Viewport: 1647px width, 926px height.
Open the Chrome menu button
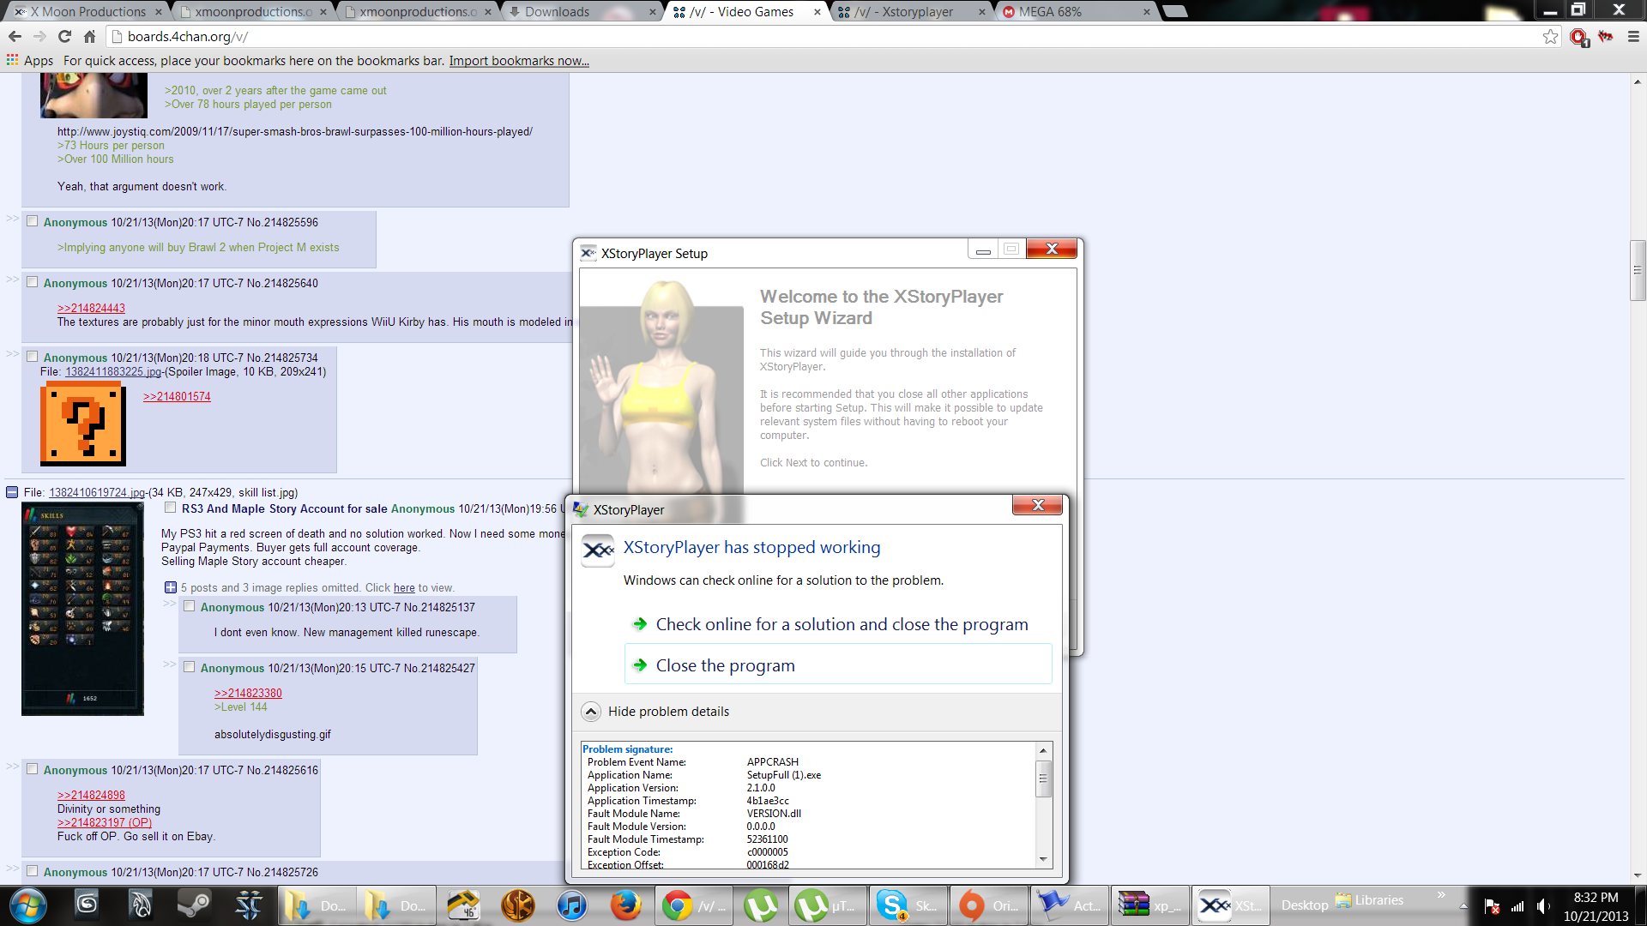[1633, 36]
